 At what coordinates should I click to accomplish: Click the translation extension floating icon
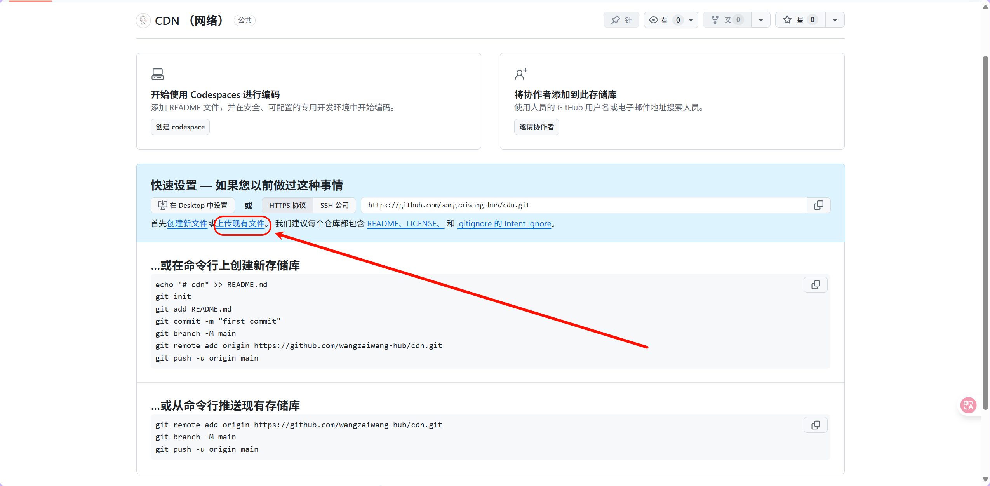(968, 405)
